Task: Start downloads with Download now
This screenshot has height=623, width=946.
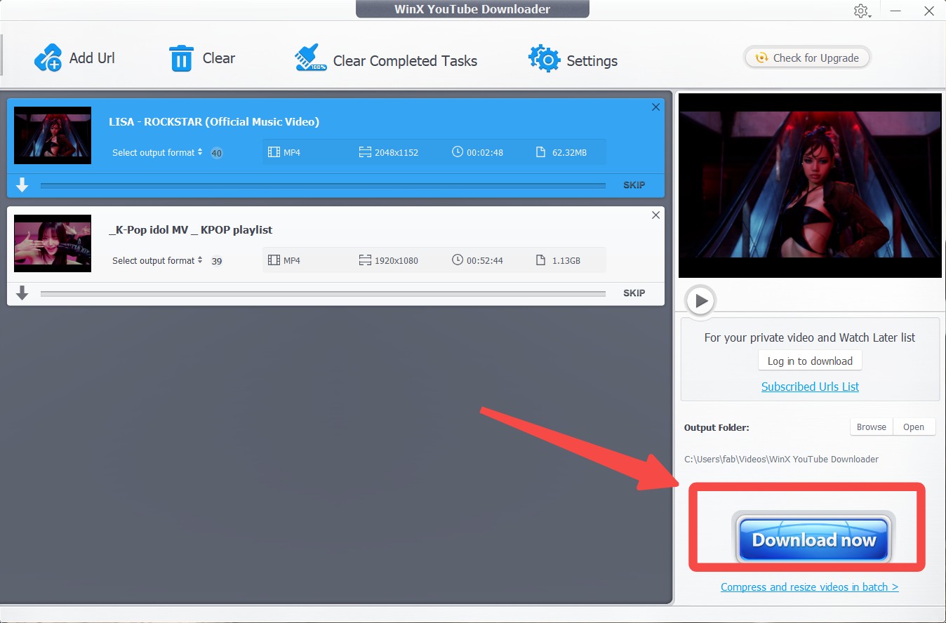Action: click(x=813, y=540)
